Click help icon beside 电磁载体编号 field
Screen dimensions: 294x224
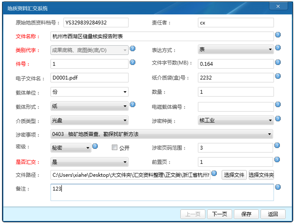pos(278,104)
